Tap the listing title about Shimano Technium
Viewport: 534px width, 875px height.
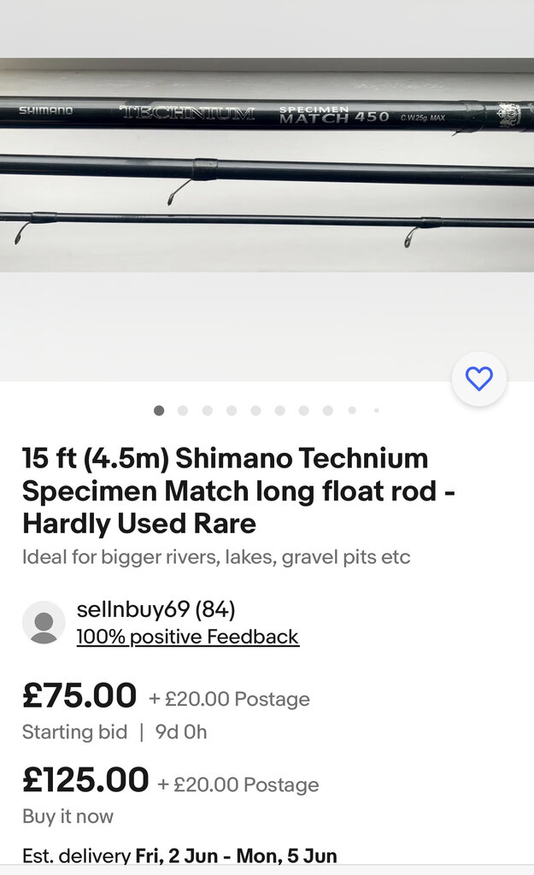click(226, 490)
